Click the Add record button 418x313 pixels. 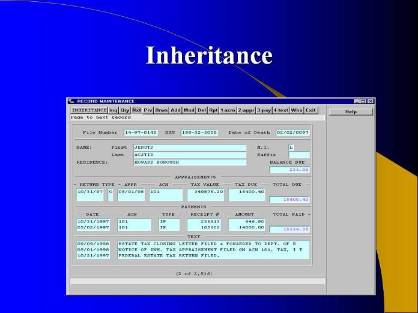175,110
